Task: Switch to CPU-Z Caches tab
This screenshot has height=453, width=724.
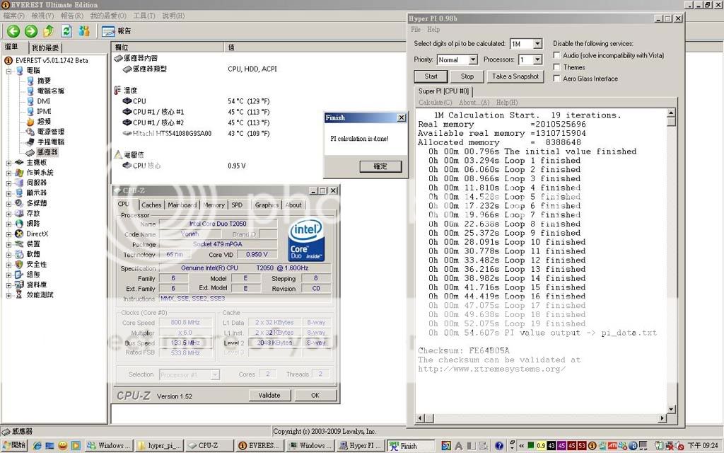Action: [x=151, y=205]
